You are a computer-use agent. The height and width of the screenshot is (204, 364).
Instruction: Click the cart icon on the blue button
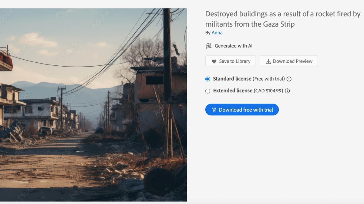click(x=214, y=110)
